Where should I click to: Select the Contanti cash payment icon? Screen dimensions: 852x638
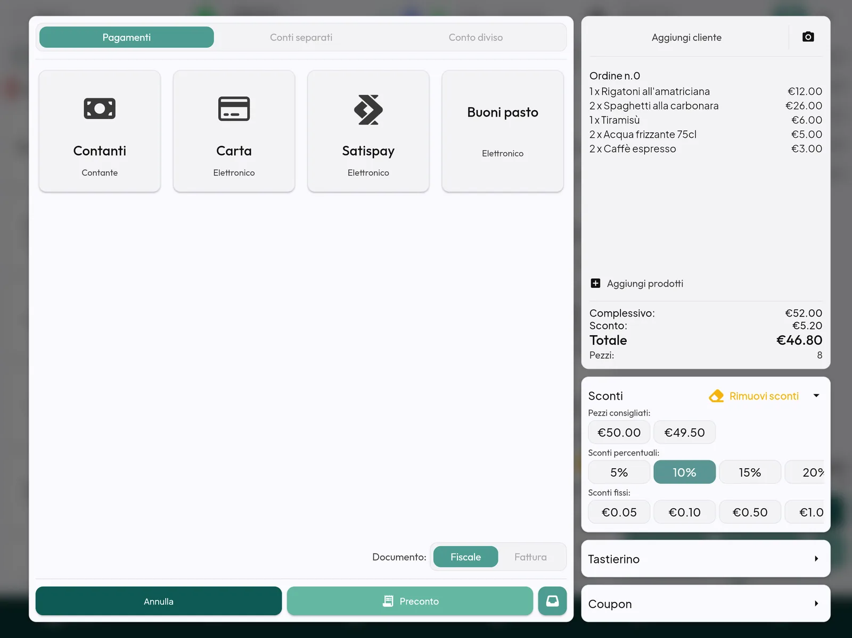100,109
